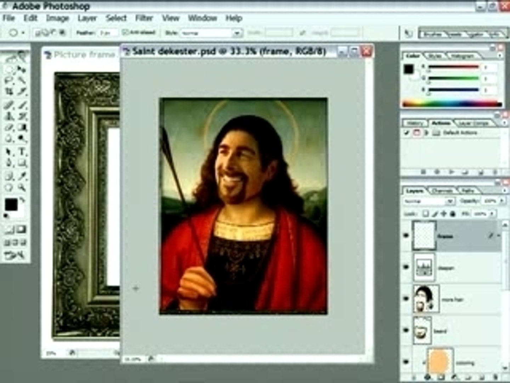Open the Opacity slider arrow
Screen dimensions: 510x383
(x=502, y=201)
